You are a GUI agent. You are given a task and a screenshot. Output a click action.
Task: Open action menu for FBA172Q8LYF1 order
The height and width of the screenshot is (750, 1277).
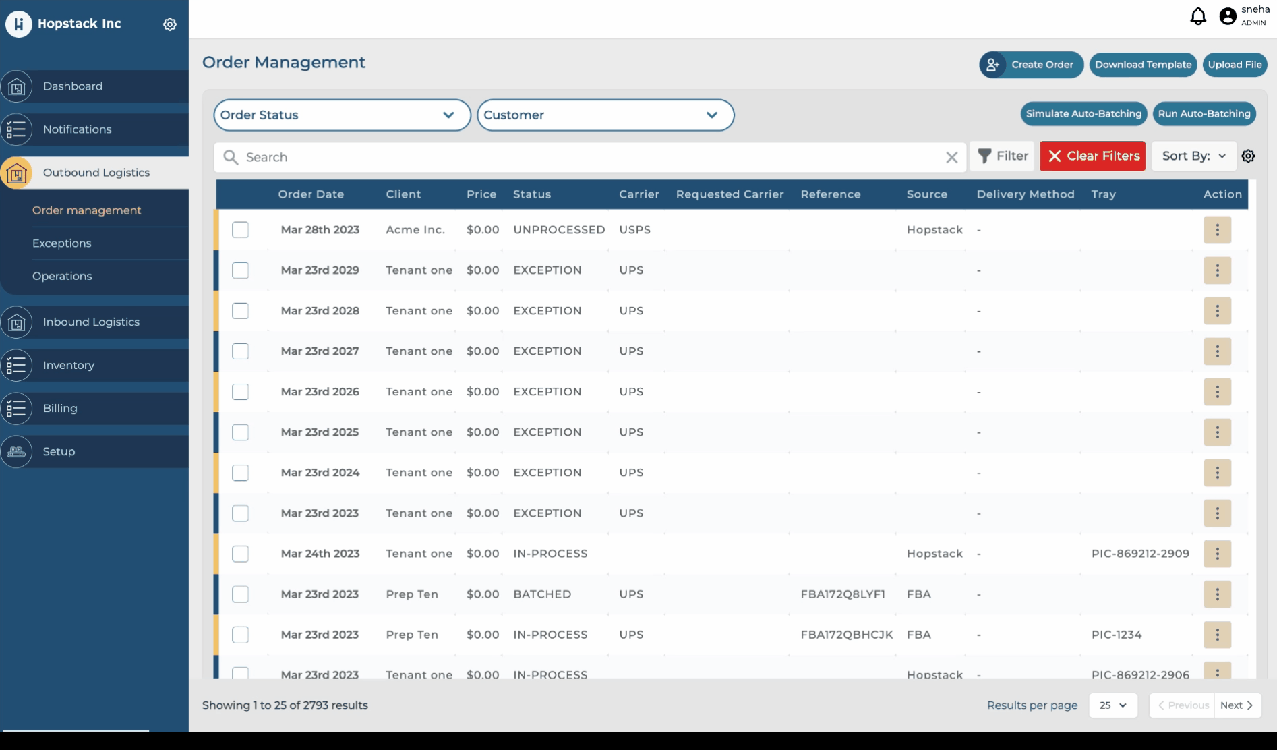click(x=1217, y=594)
